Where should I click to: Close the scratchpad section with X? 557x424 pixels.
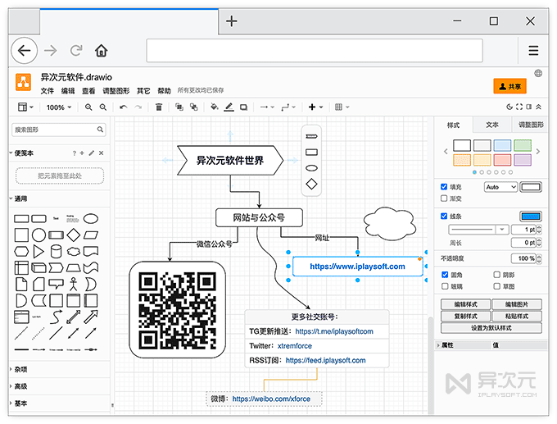click(102, 153)
